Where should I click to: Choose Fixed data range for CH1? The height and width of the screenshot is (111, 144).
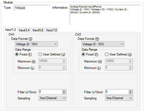(23, 54)
